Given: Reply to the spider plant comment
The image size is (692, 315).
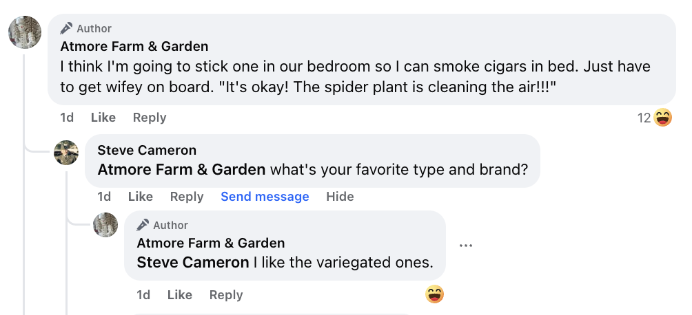Looking at the screenshot, I should 150,118.
